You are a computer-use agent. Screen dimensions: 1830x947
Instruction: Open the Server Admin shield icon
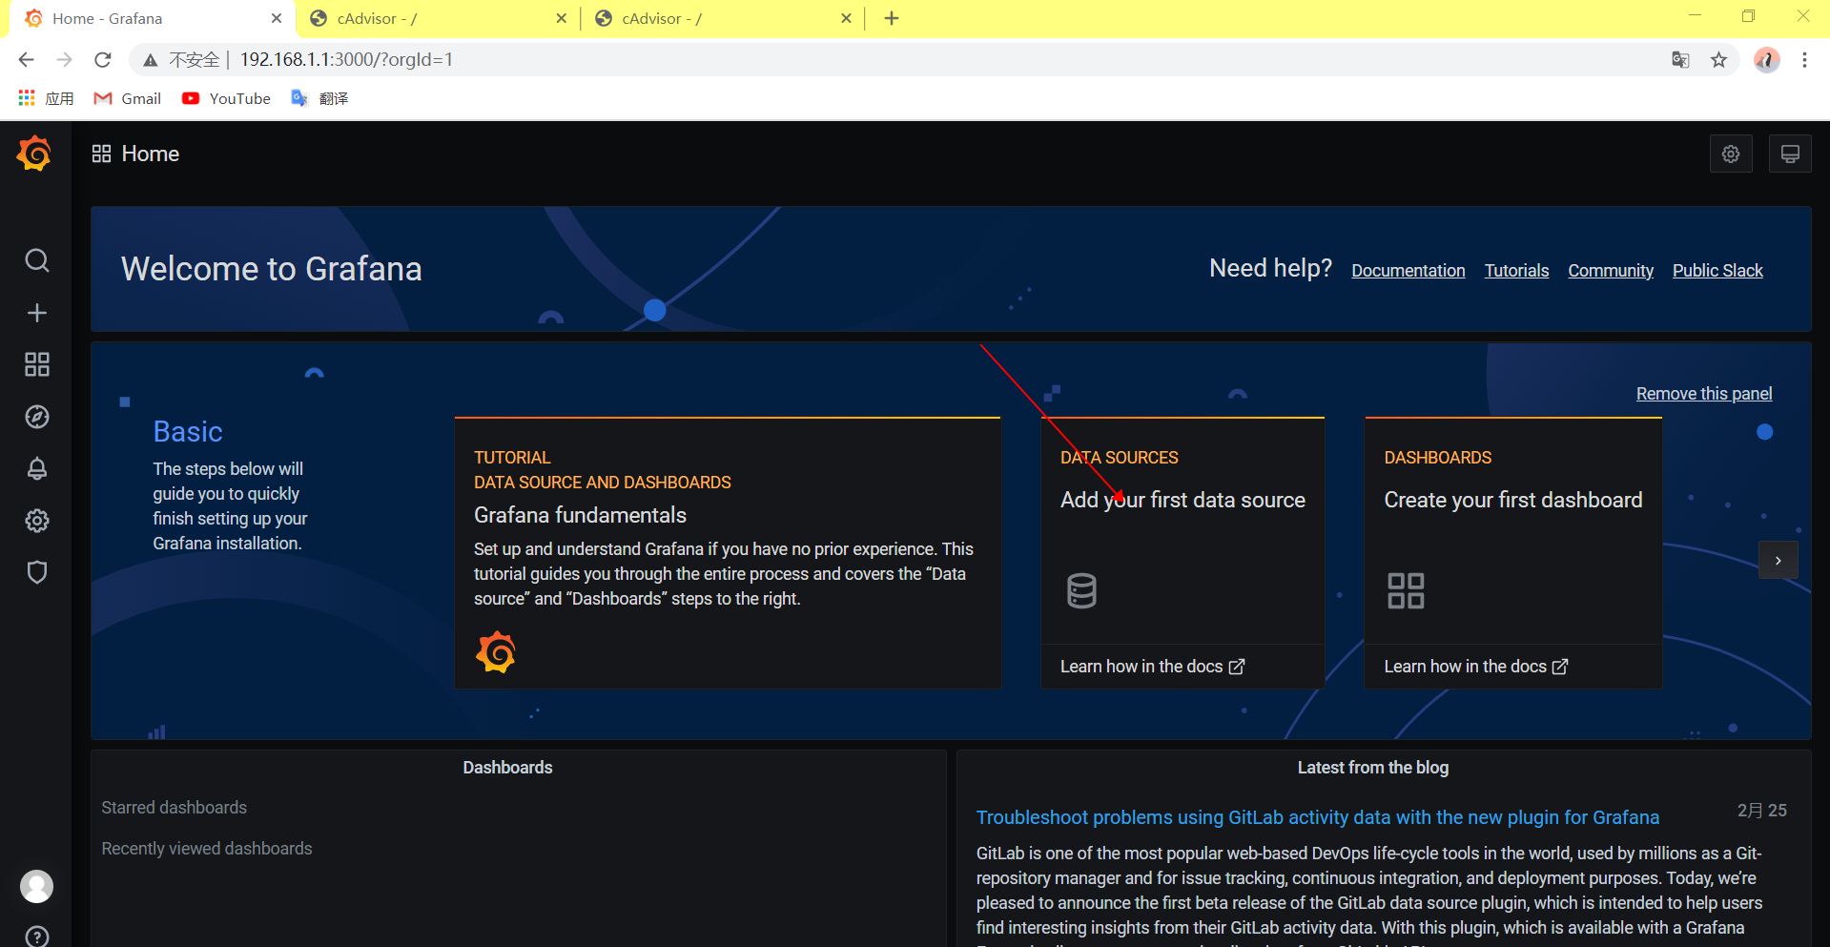coord(37,572)
